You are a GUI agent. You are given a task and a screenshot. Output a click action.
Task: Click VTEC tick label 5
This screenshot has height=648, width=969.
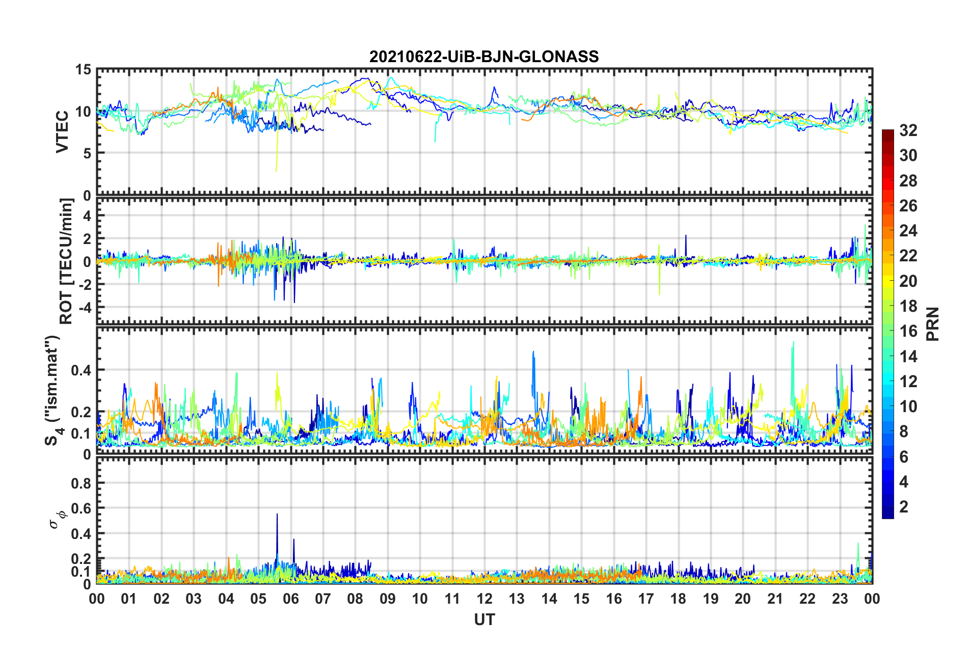pyautogui.click(x=87, y=153)
